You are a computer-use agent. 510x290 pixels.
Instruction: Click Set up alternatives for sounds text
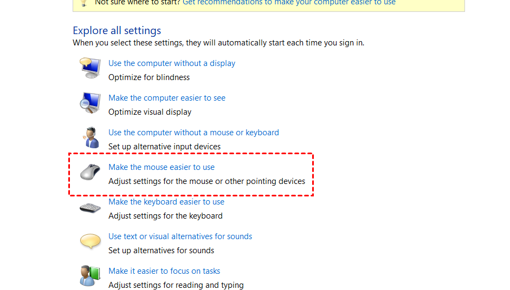(161, 251)
